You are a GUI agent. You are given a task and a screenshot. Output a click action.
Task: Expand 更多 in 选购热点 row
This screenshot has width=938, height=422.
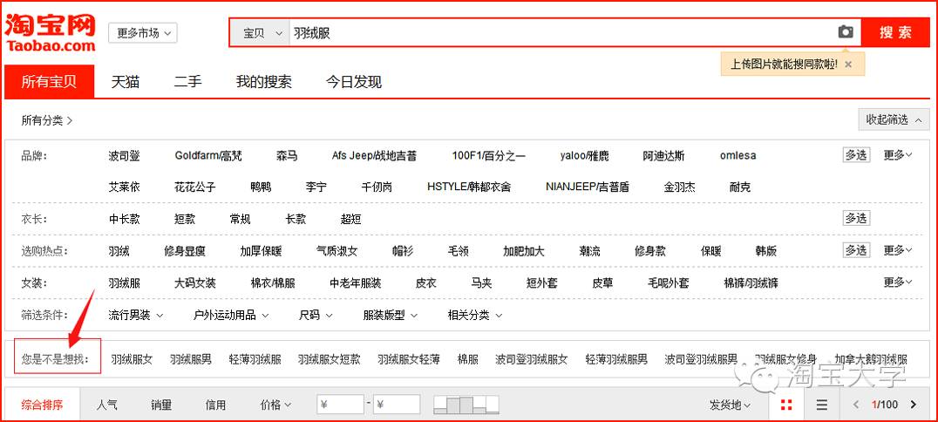pos(898,250)
